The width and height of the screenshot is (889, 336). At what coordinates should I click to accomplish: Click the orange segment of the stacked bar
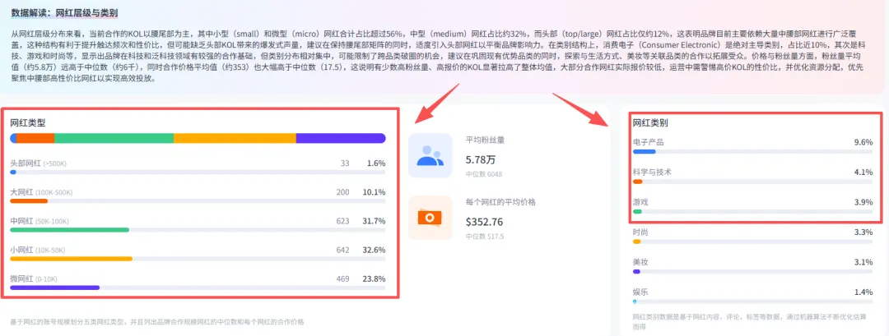coord(35,138)
